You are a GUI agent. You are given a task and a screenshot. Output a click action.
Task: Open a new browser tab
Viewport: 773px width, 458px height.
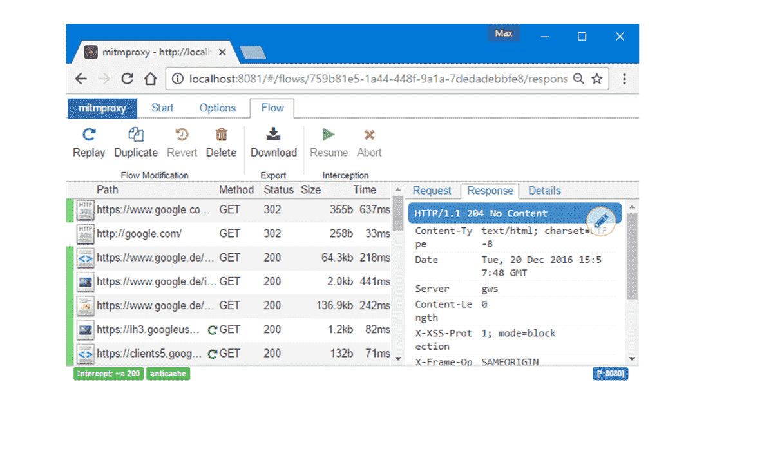coord(253,53)
